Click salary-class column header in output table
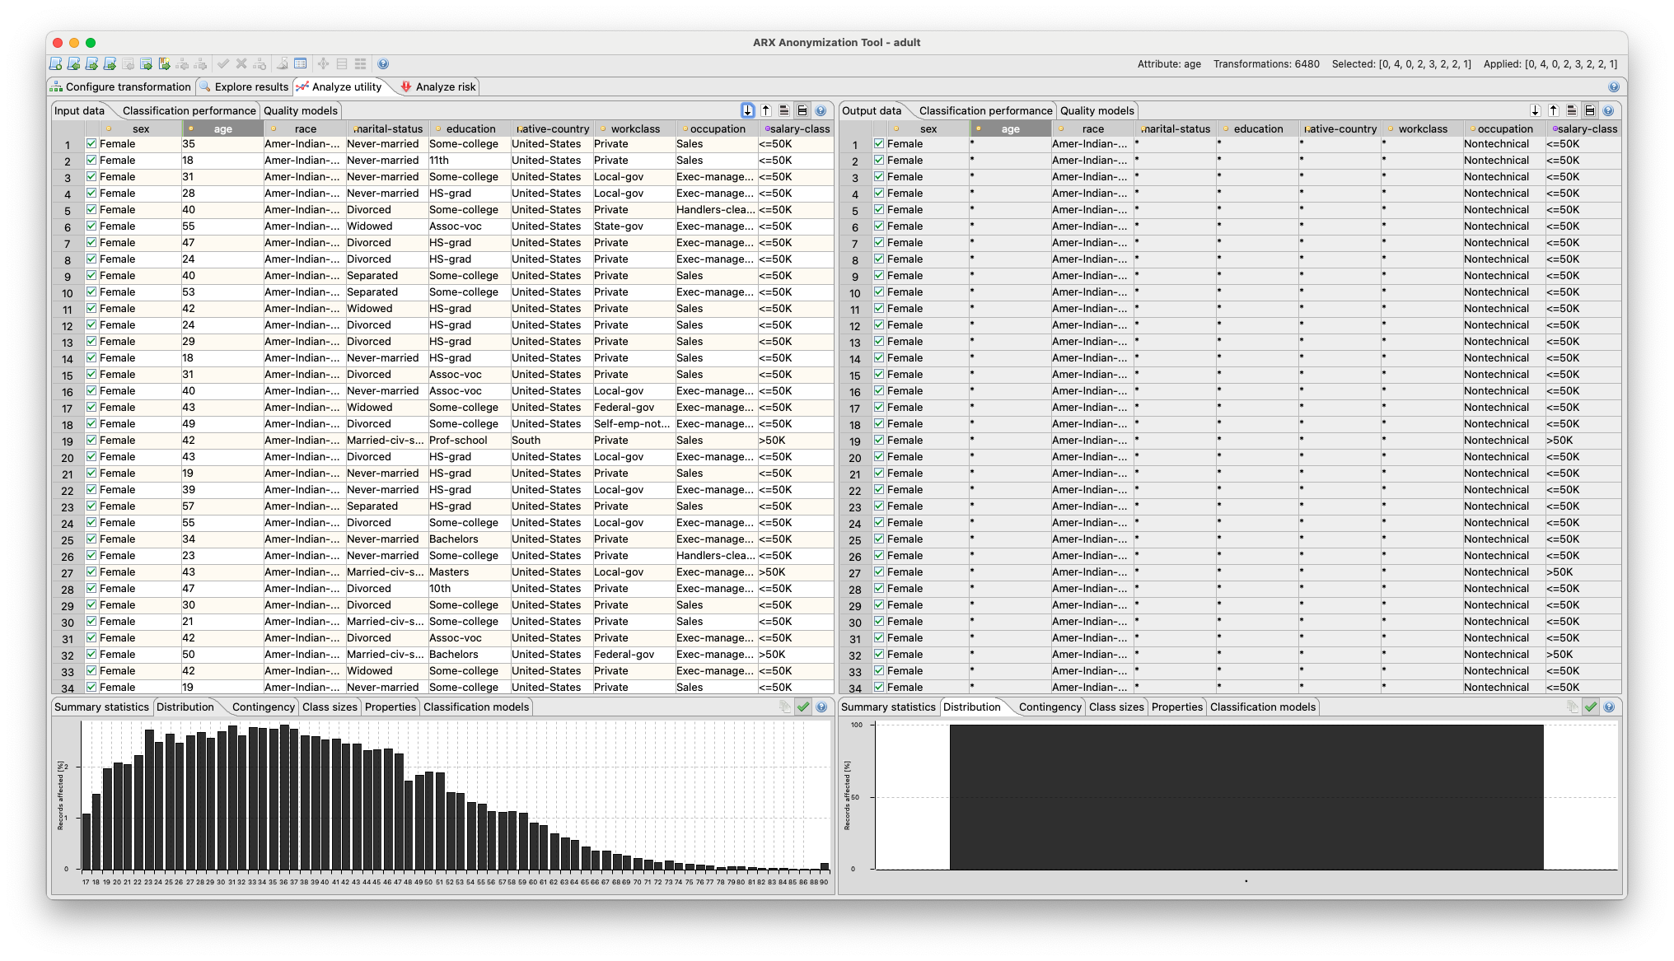 [x=1587, y=128]
